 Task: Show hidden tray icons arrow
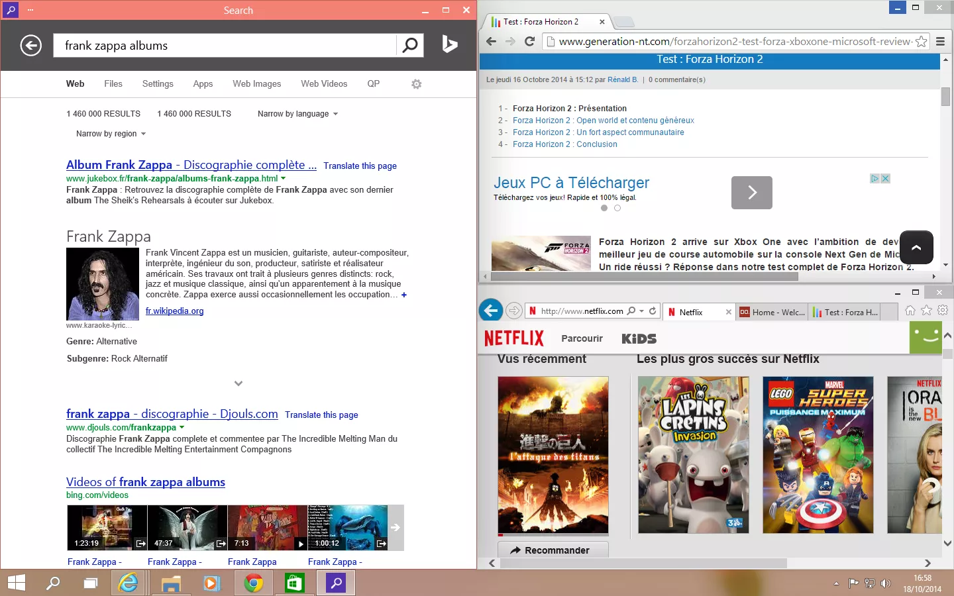pos(836,583)
